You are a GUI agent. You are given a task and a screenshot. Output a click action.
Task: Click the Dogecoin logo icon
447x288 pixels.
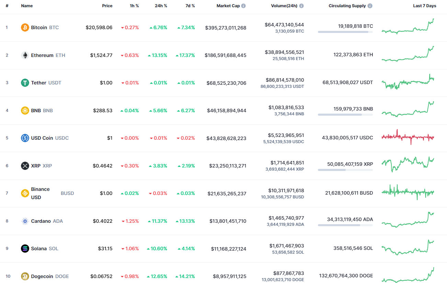tap(24, 276)
